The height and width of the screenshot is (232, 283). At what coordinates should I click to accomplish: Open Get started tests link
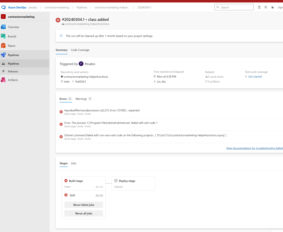[255, 77]
